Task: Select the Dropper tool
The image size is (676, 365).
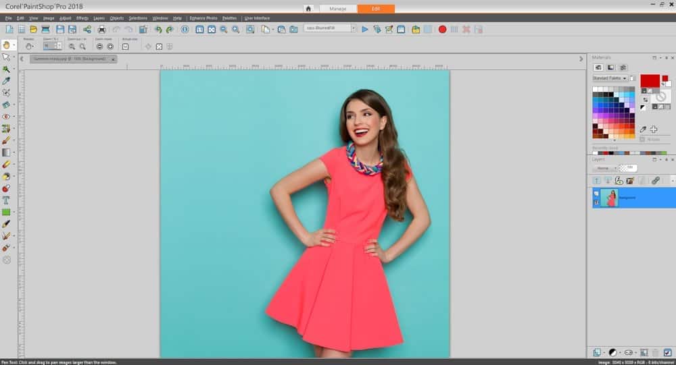Action: coord(6,81)
